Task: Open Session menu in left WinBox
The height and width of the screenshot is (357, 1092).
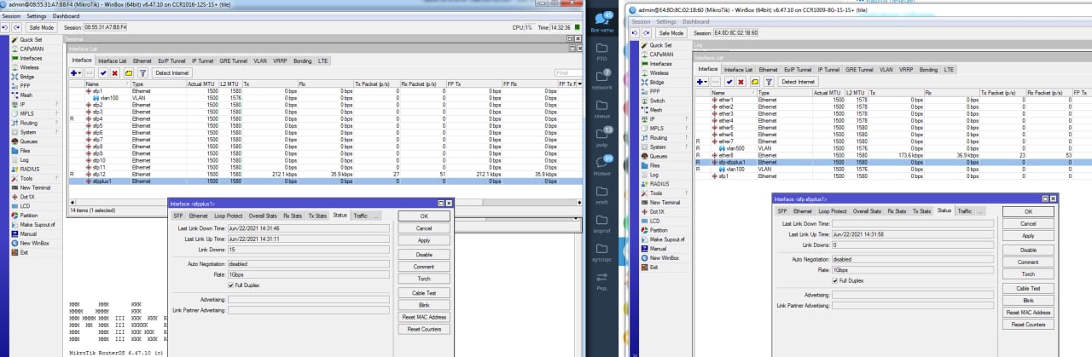Action: pyautogui.click(x=10, y=16)
